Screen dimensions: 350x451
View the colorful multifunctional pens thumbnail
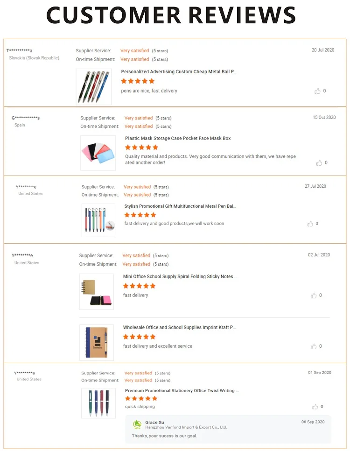98,220
